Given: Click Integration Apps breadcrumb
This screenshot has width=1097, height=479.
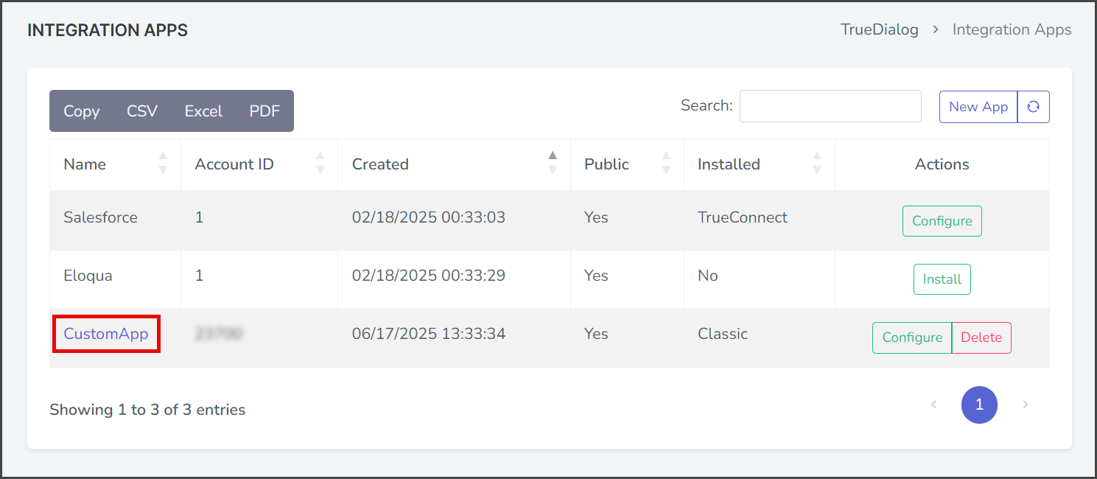Looking at the screenshot, I should pos(1012,29).
